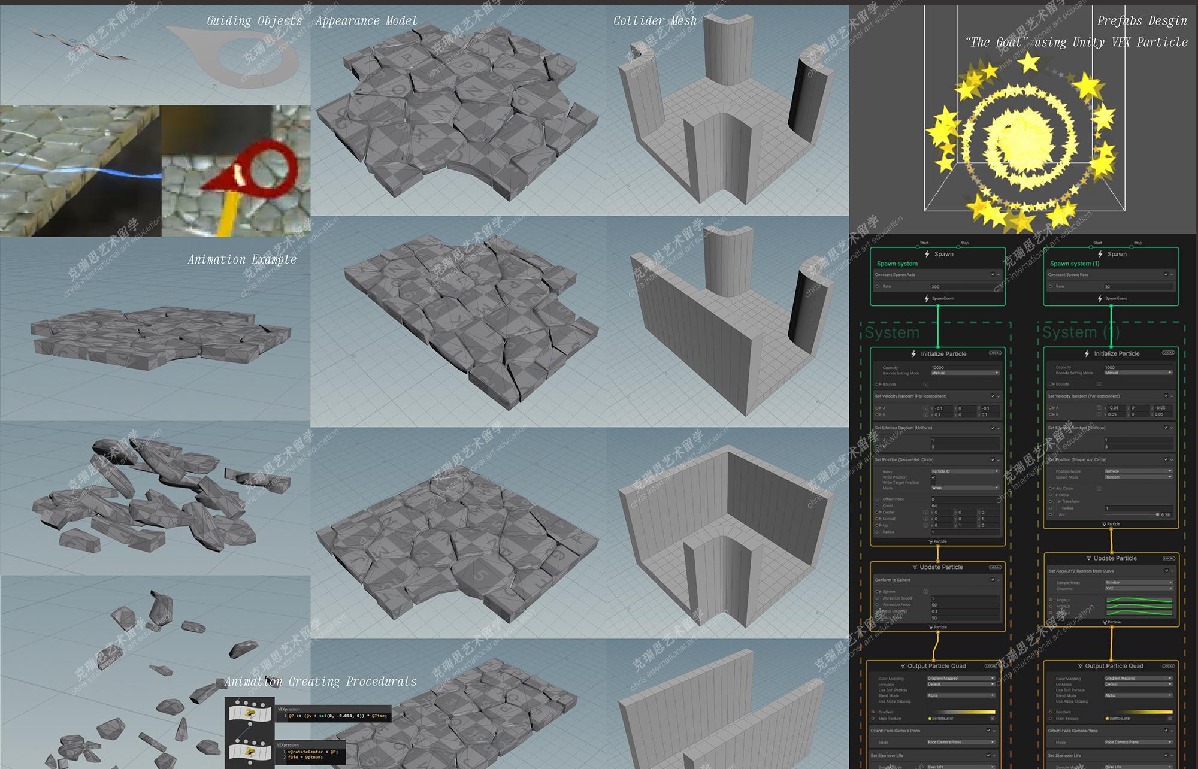Disable Set Position (Sequential: Circle) block

tap(993, 459)
